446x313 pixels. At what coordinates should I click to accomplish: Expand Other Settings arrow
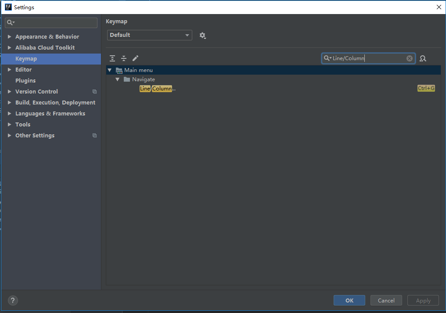[x=9, y=136]
